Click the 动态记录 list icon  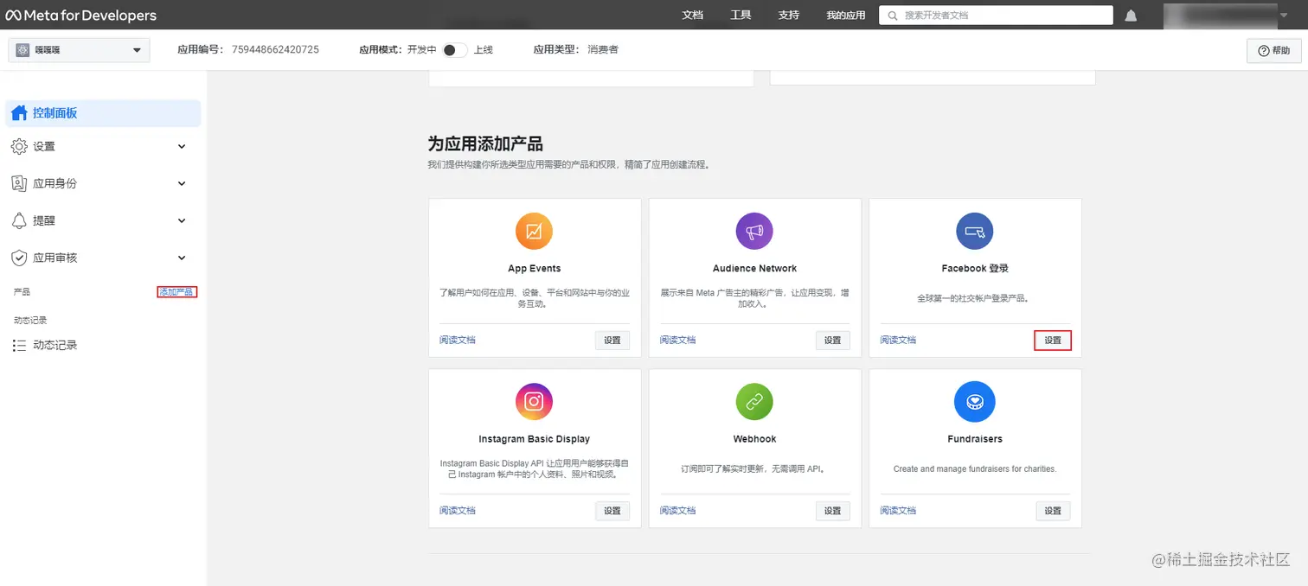(19, 345)
